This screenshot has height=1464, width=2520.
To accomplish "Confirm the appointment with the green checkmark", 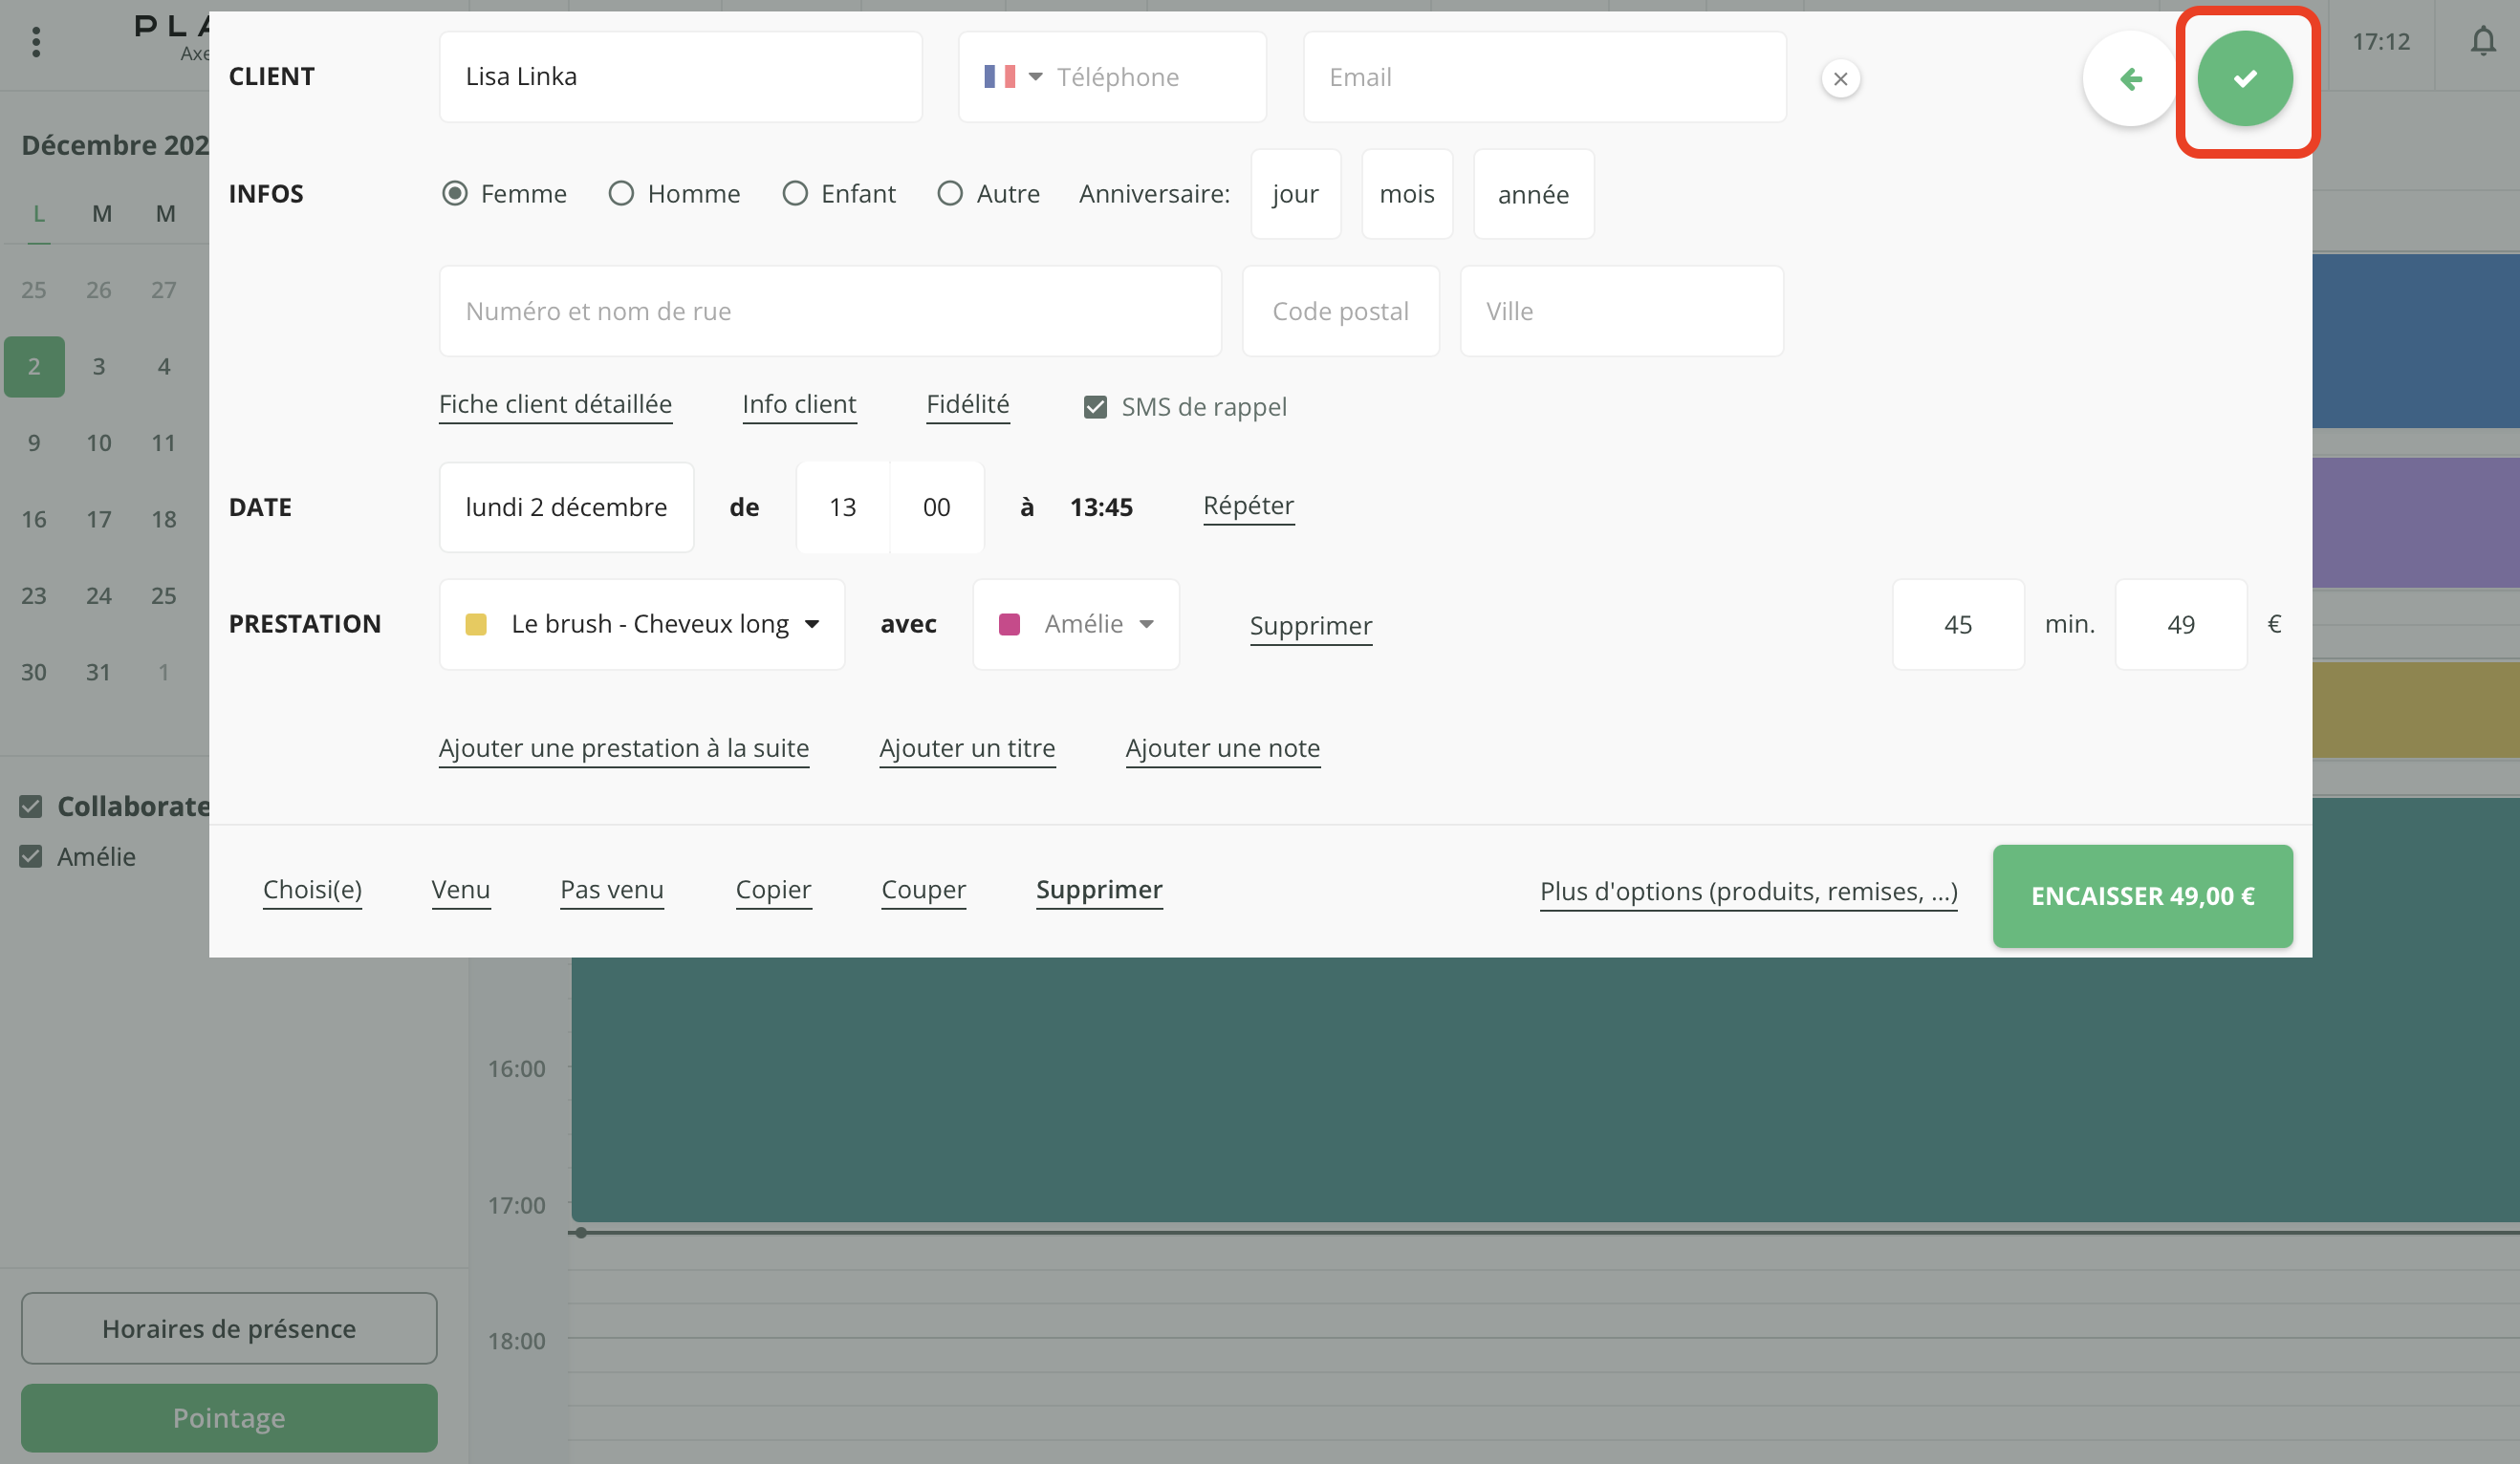I will (x=2246, y=78).
